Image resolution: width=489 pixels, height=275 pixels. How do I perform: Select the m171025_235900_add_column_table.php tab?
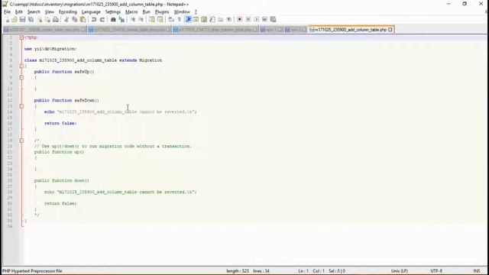click(350, 30)
